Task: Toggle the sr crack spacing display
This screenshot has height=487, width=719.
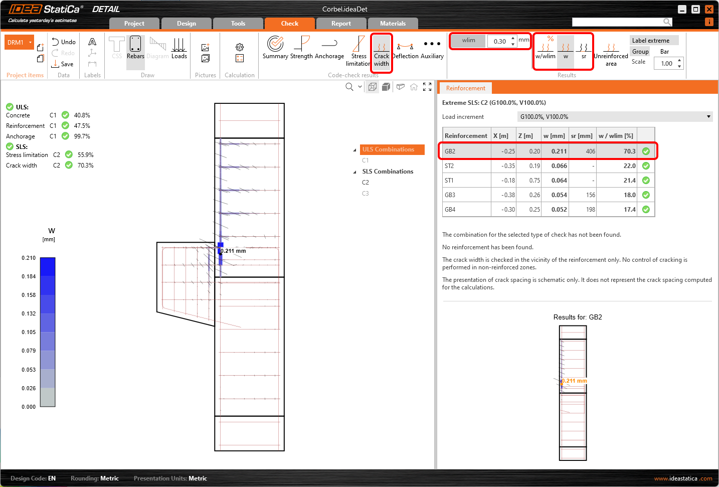Action: [x=584, y=50]
